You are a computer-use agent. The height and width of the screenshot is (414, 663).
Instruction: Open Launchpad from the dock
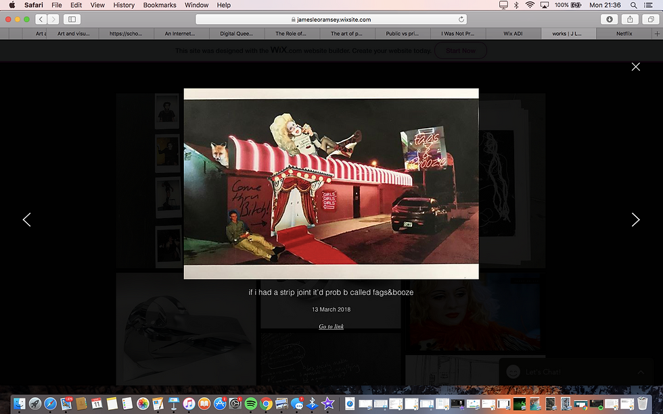[x=35, y=404]
